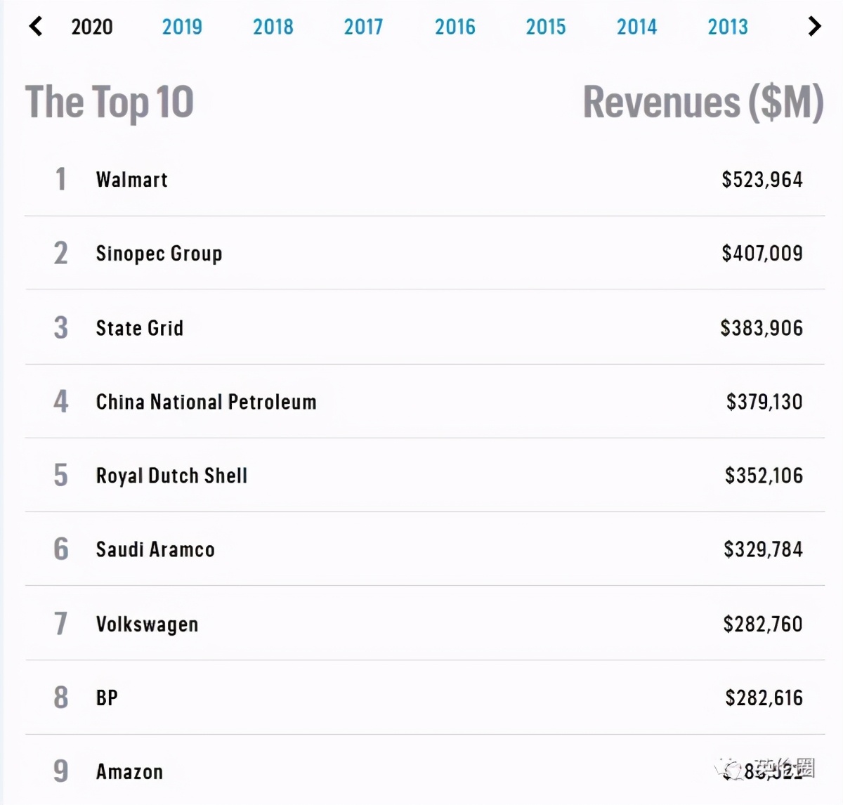Image resolution: width=843 pixels, height=805 pixels.
Task: Select the State Grid entry
Action: (139, 328)
